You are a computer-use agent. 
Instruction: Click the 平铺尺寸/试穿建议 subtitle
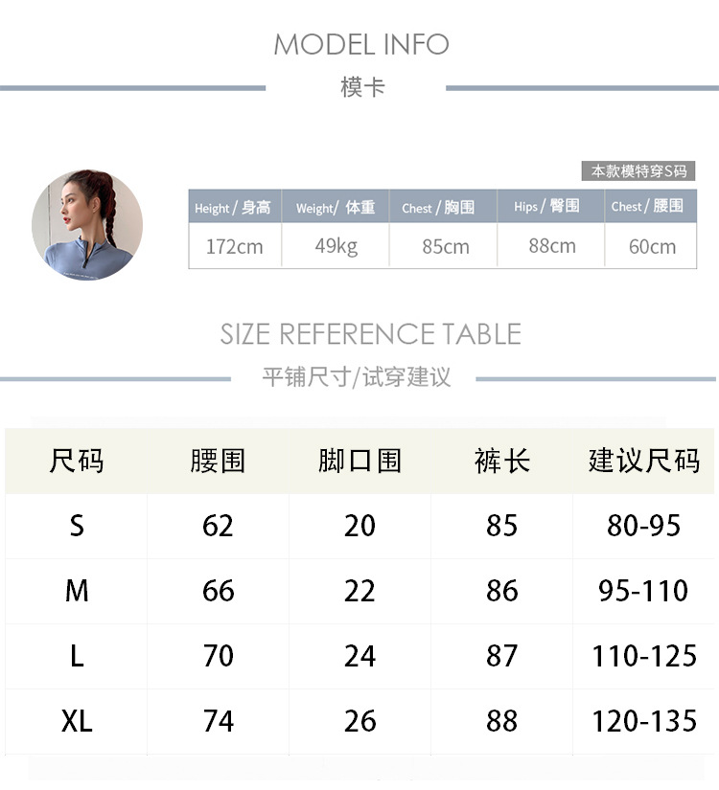coord(357,377)
